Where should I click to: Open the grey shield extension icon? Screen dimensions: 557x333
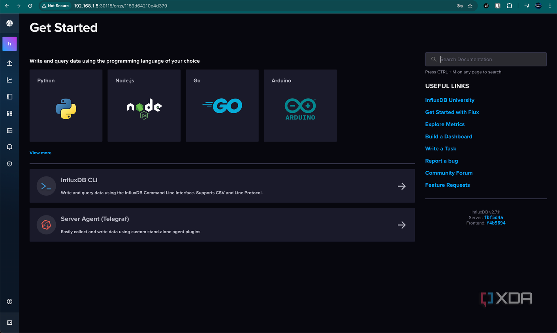498,6
